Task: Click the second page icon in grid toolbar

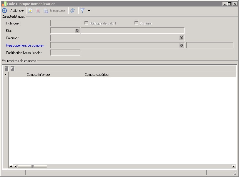Action: point(13,68)
